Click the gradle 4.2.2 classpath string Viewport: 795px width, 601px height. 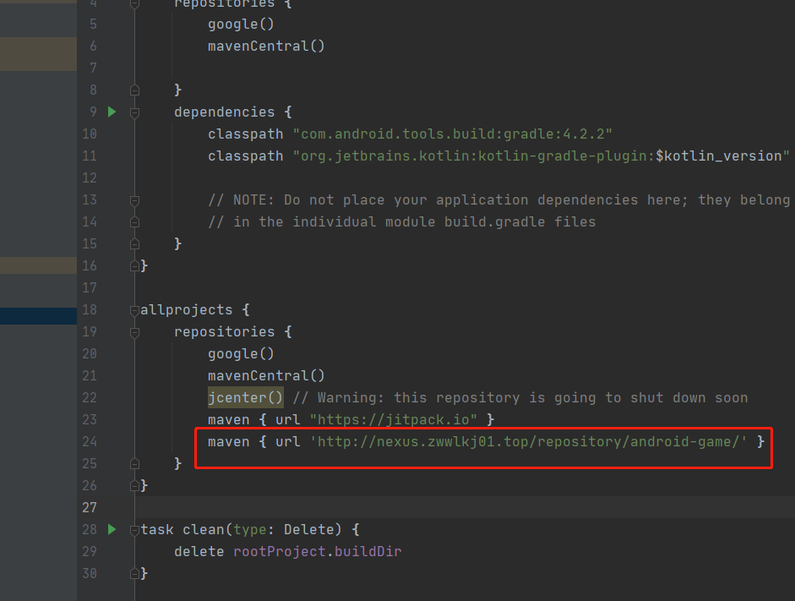tap(452, 134)
